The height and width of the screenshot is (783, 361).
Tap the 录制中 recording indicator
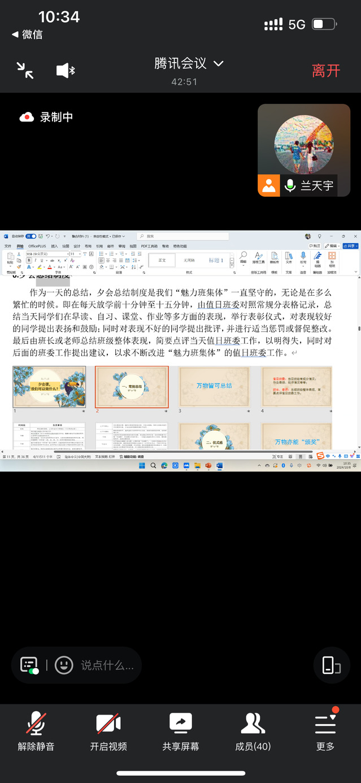tap(46, 117)
